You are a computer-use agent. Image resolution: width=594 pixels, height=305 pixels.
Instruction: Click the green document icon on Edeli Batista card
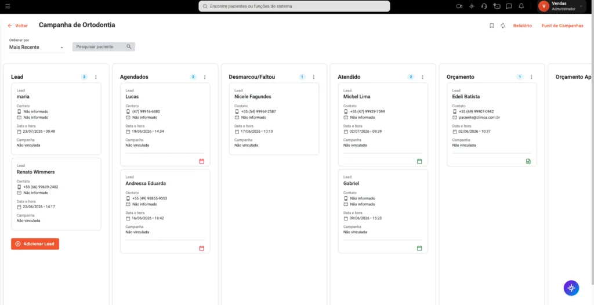point(528,161)
